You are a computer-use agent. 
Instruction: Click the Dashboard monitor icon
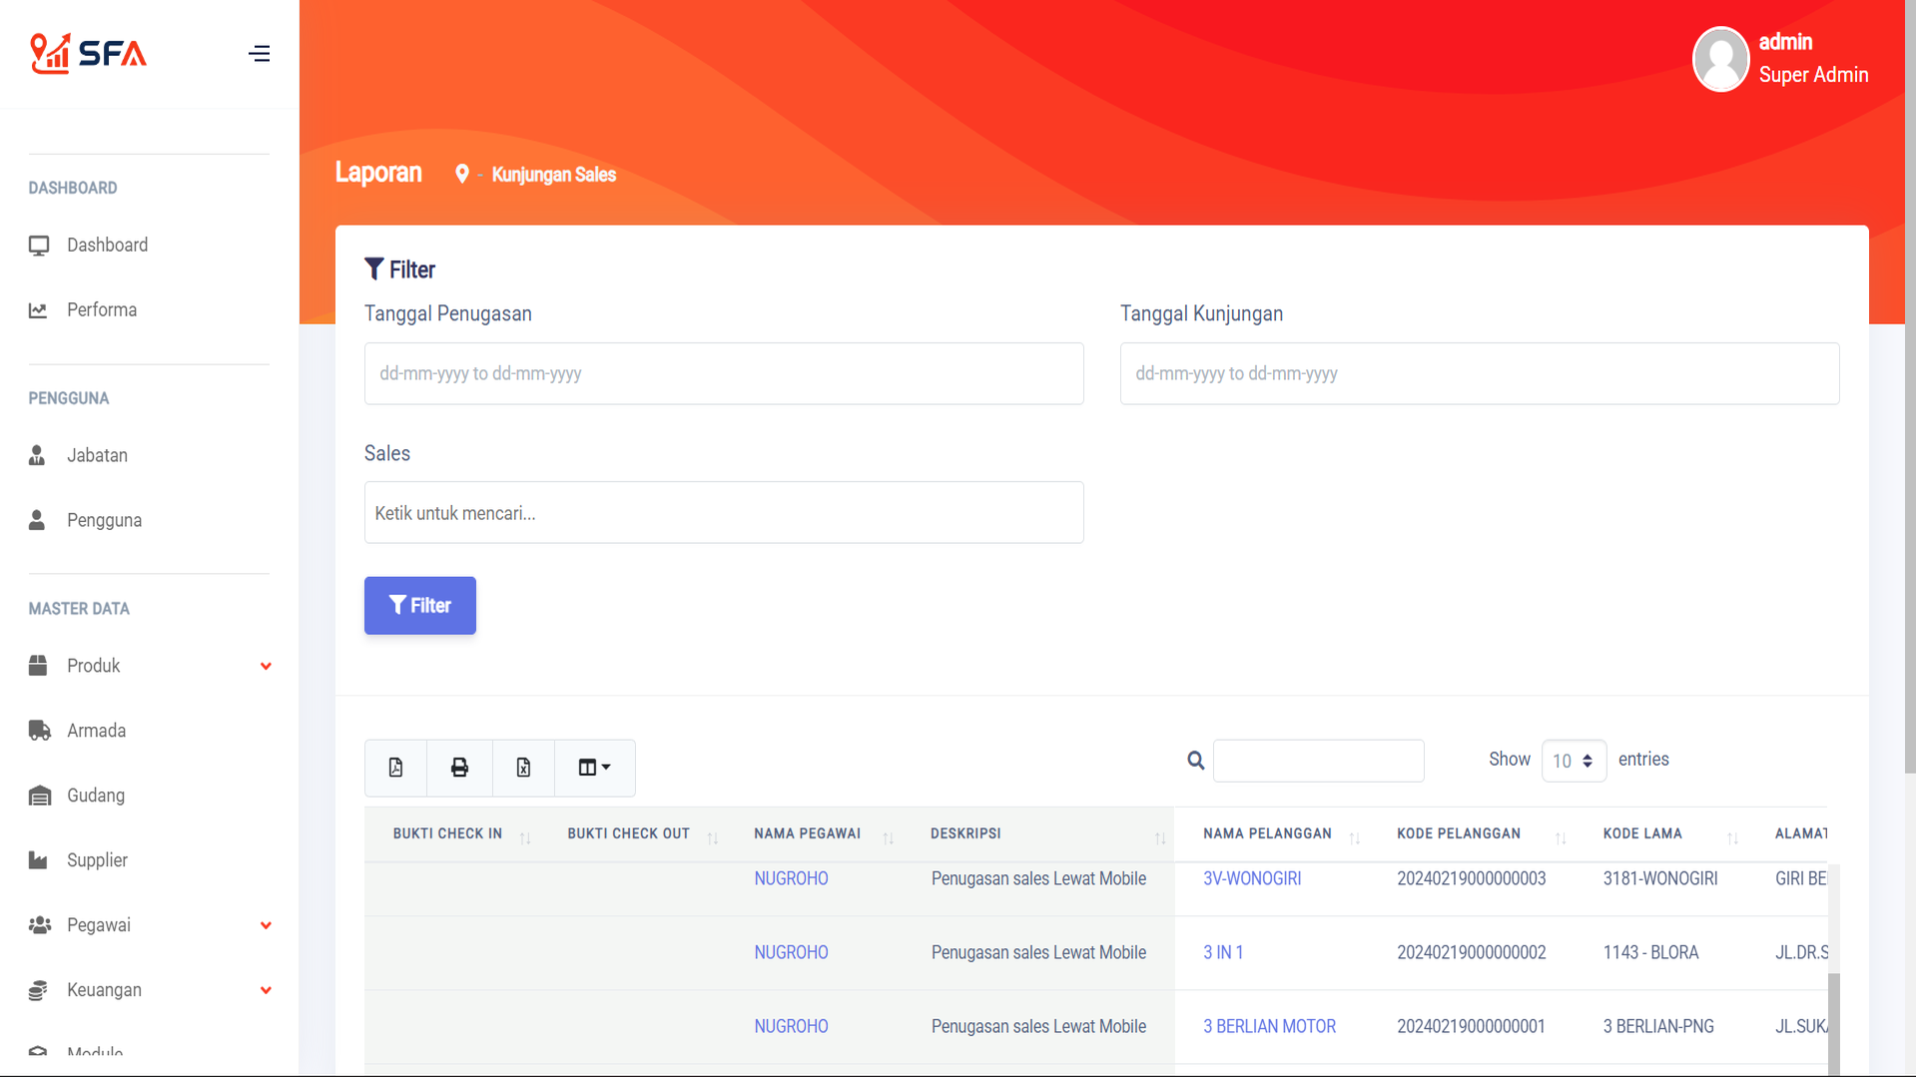(x=39, y=246)
